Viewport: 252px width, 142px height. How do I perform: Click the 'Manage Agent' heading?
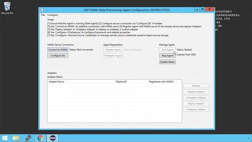tap(167, 45)
